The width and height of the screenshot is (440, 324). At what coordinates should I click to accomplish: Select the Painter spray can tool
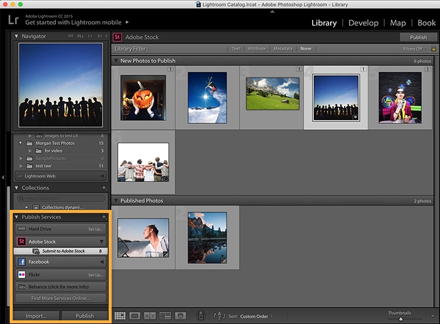pos(201,316)
